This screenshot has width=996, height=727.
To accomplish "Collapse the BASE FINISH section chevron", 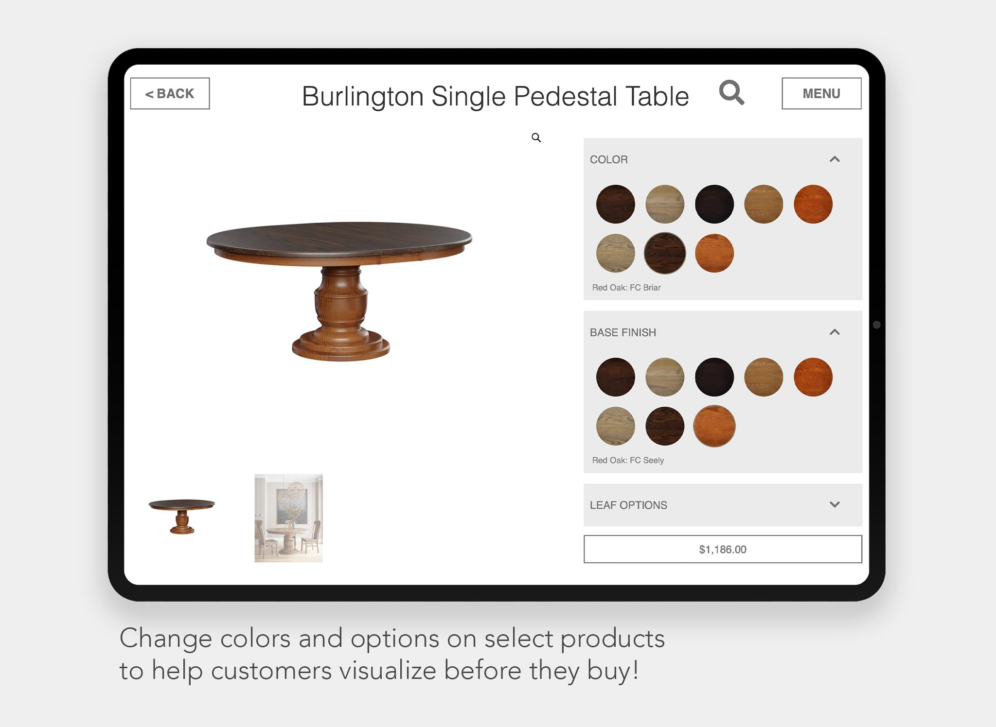I will [x=835, y=332].
